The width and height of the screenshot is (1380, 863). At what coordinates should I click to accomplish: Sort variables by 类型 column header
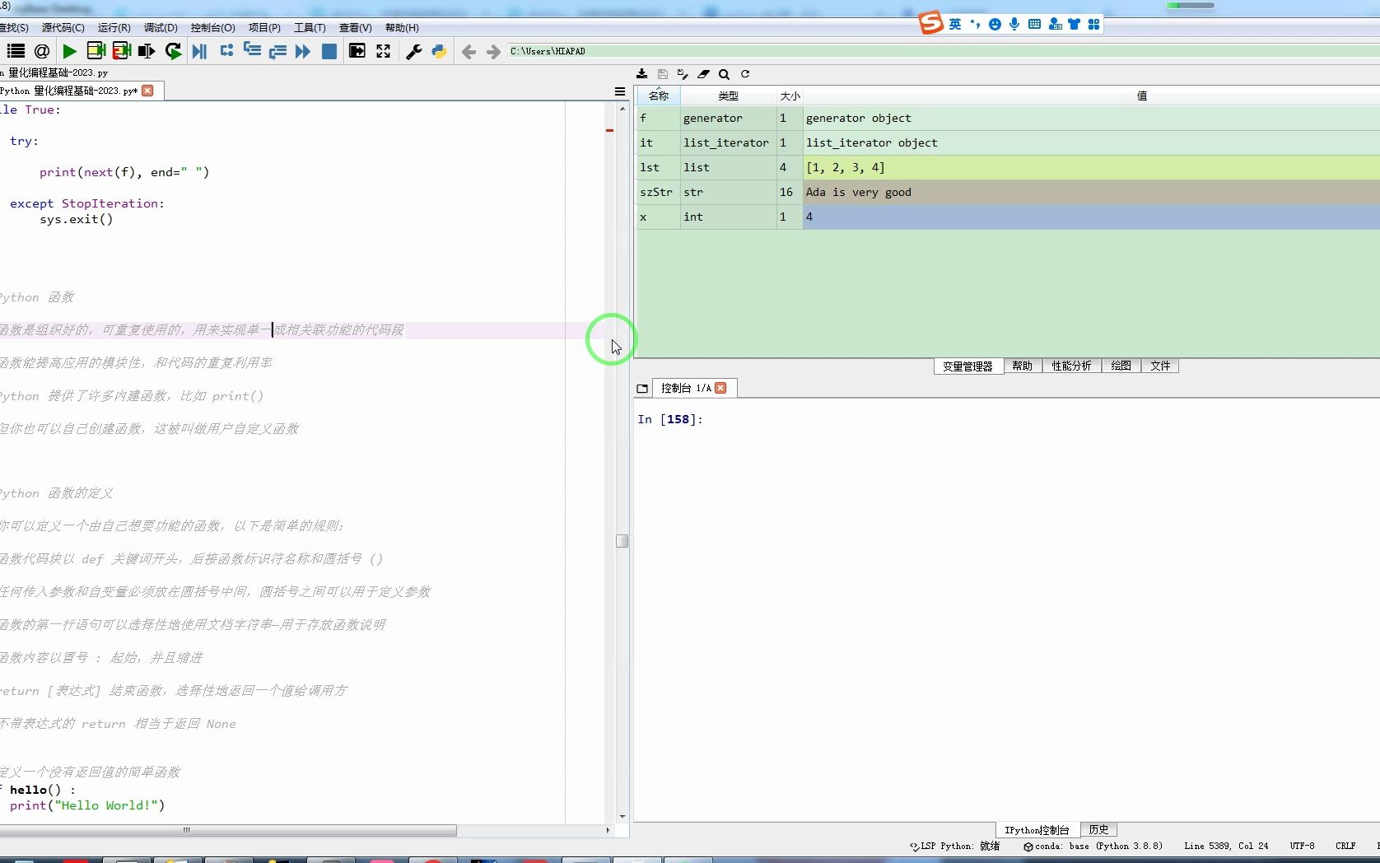click(x=728, y=96)
